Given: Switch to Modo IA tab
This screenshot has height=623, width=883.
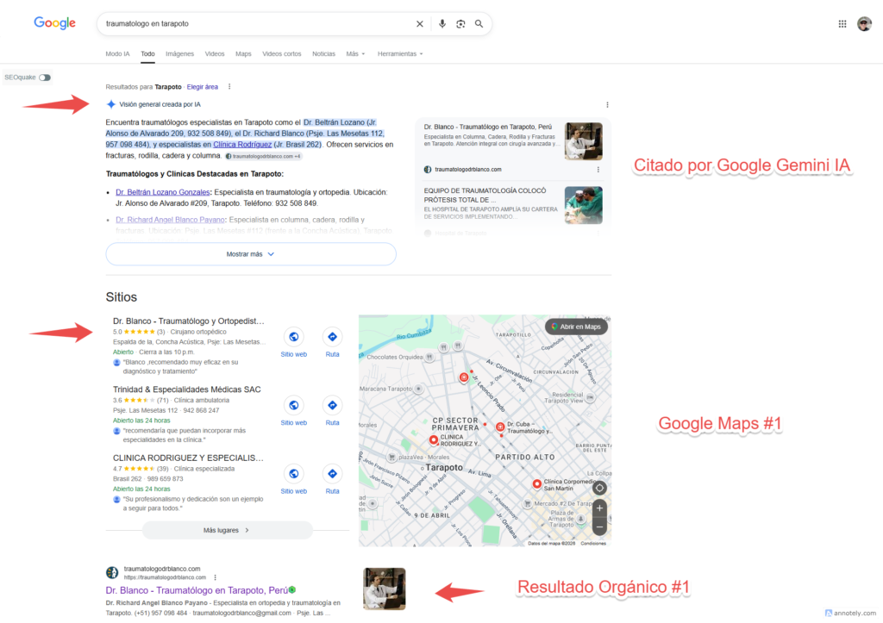Looking at the screenshot, I should point(117,54).
